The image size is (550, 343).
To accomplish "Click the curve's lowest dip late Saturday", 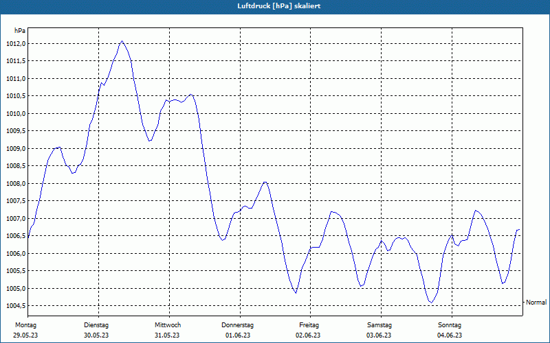I will pyautogui.click(x=431, y=303).
